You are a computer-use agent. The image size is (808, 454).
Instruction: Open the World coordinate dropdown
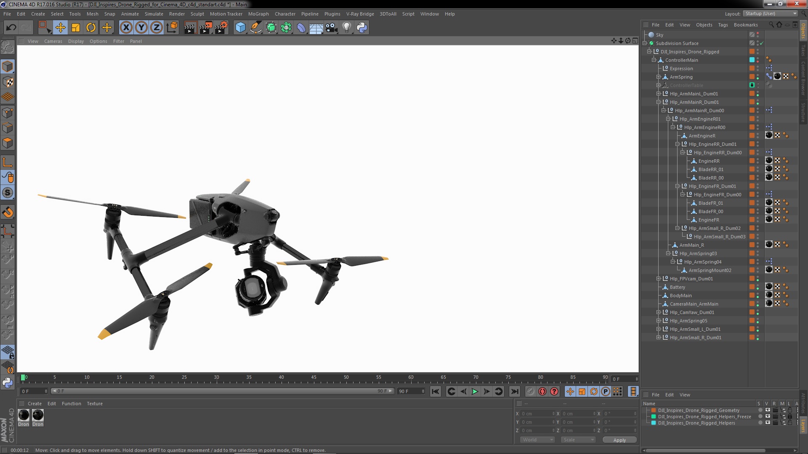[537, 440]
